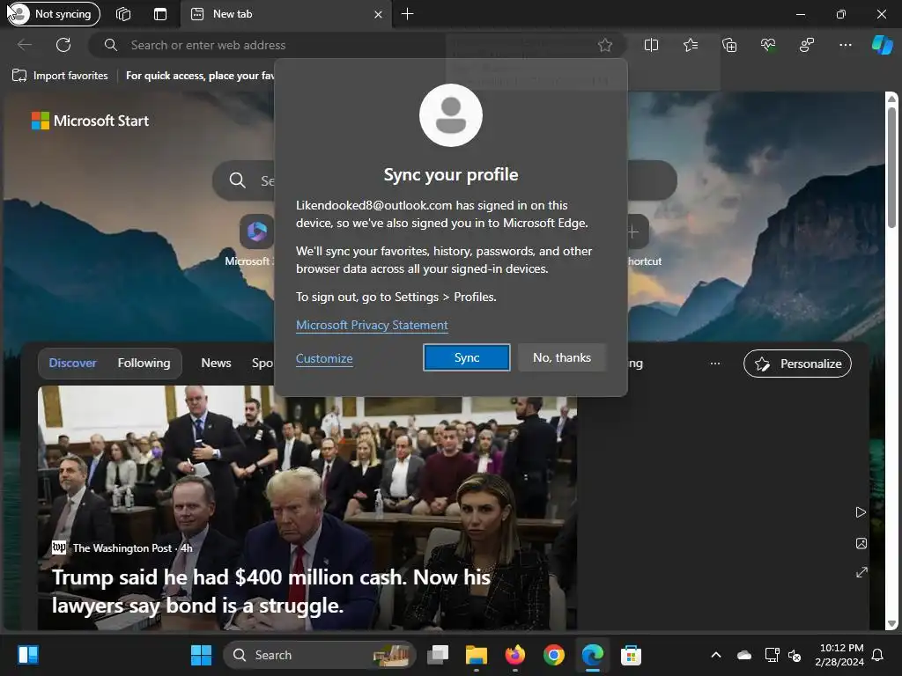Open the Widgets icon in the taskbar
The height and width of the screenshot is (676, 902).
(27, 655)
